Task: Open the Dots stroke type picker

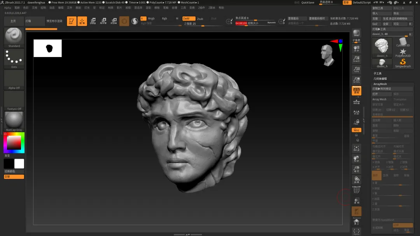Action: pyautogui.click(x=14, y=57)
